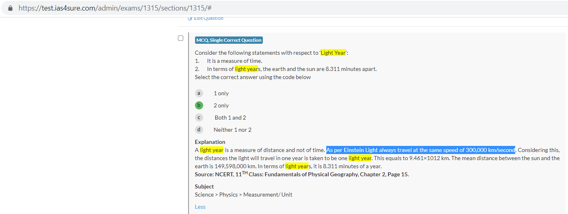Screen dimensions: 568x214
Task: Click the '1 only' answer text
Action: coord(221,93)
